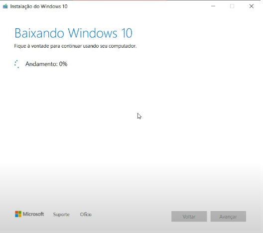Click the Microsoft wordmark text
The width and height of the screenshot is (263, 233).
[x=33, y=214]
